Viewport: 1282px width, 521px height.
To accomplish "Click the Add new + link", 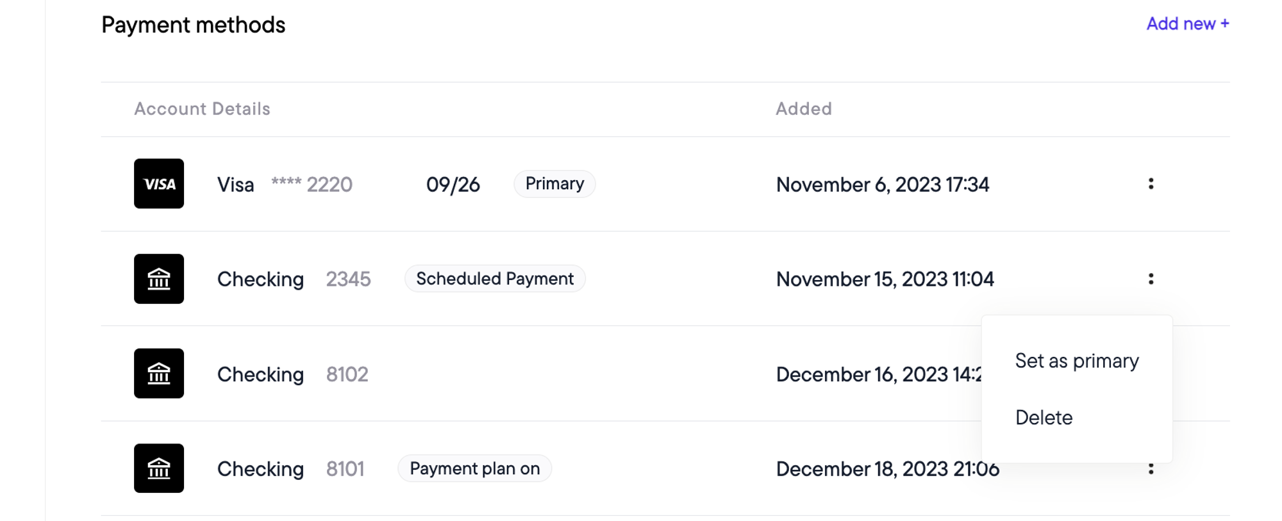I will click(1188, 24).
